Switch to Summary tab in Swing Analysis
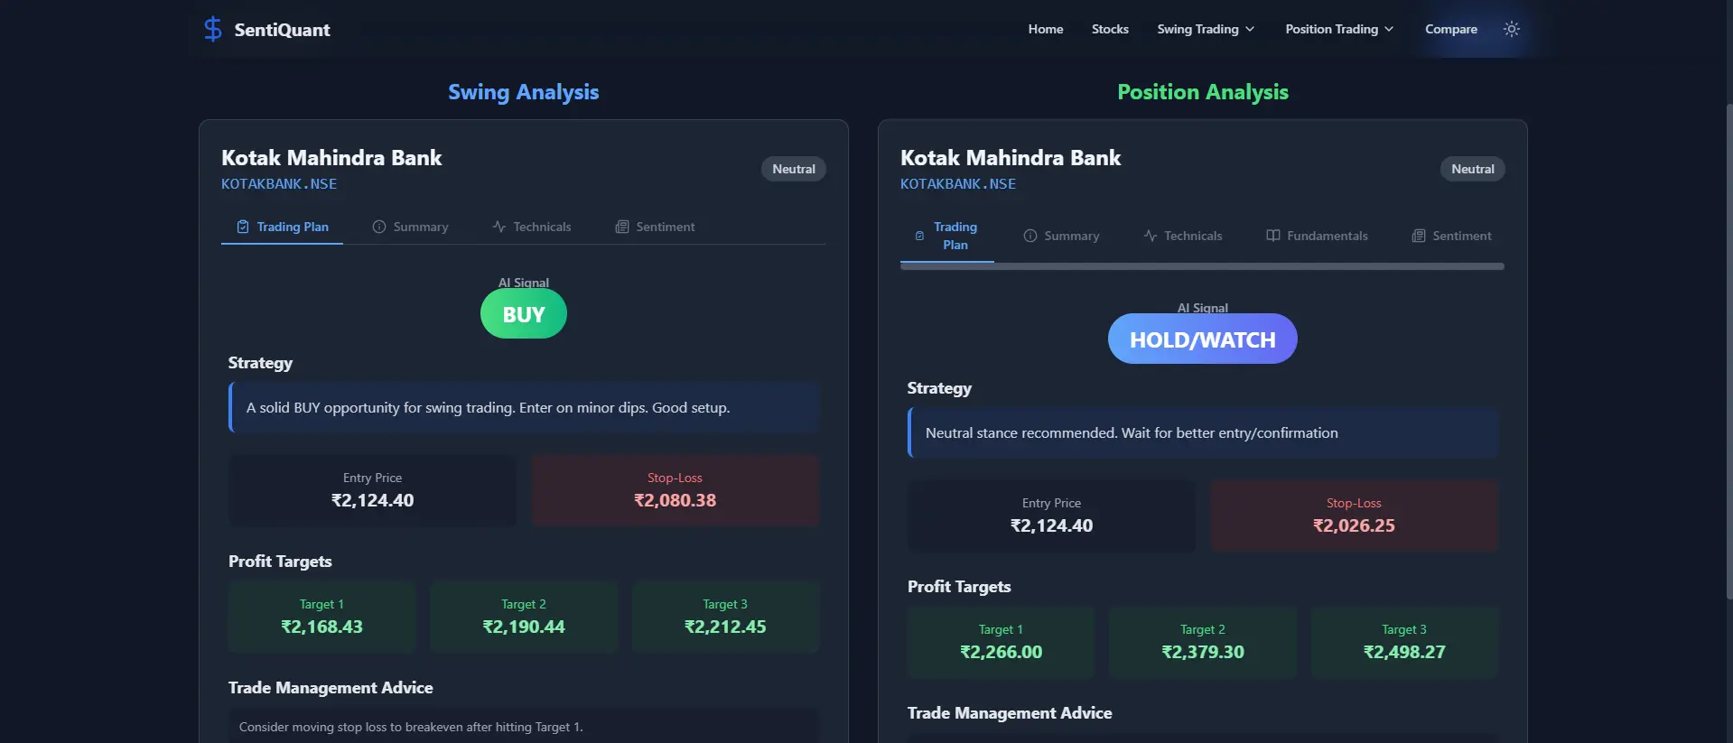 (410, 227)
